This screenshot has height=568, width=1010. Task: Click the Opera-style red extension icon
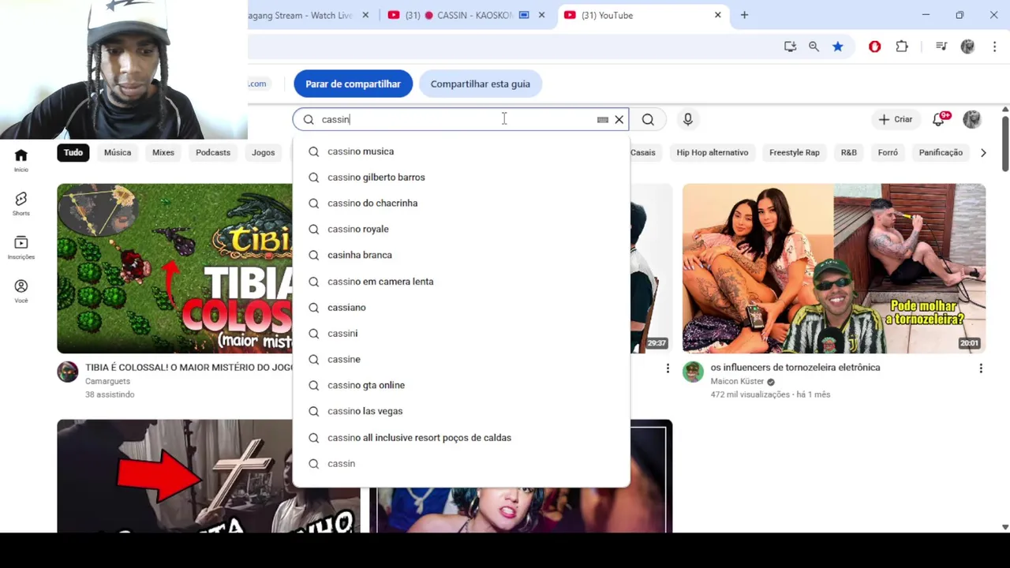click(874, 47)
